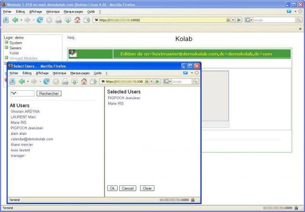Click the address bar in main window

tap(160, 20)
